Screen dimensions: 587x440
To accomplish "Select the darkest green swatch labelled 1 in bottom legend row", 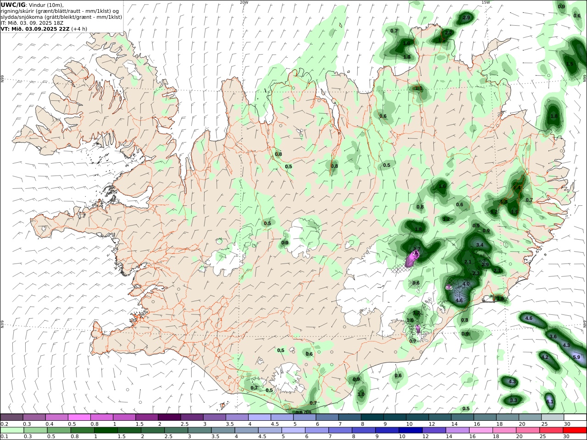I will click(105, 430).
